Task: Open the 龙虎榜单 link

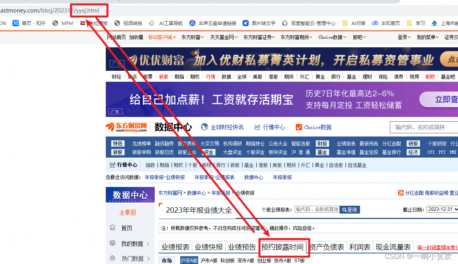Action: coord(141,144)
